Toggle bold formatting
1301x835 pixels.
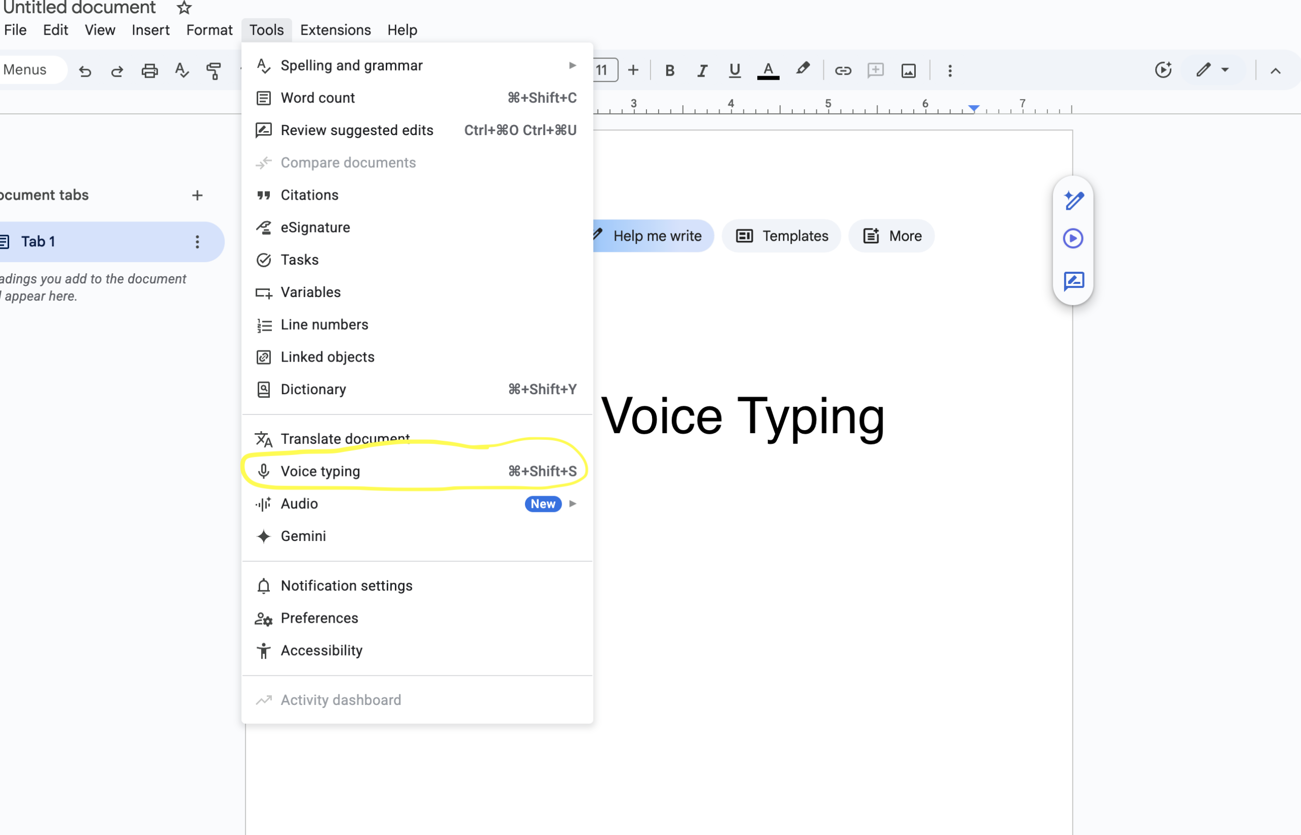[x=669, y=71]
